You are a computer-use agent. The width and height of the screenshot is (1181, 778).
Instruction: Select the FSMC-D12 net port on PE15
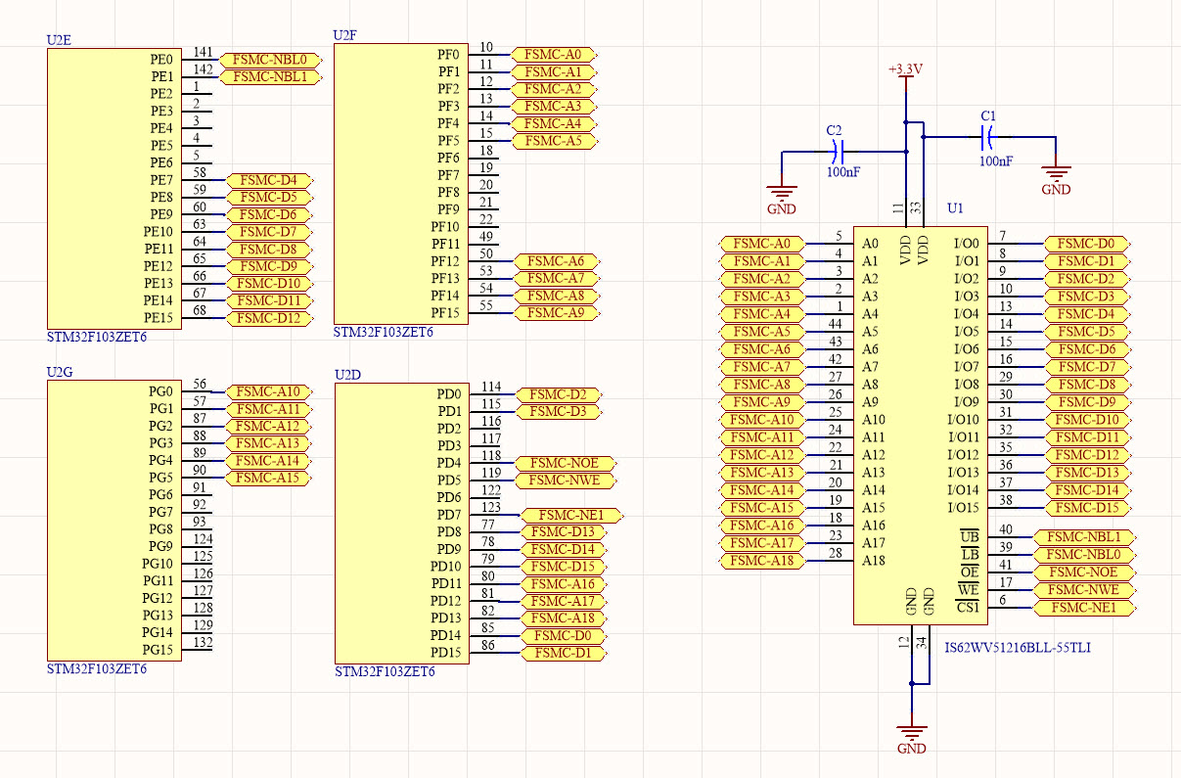[269, 318]
